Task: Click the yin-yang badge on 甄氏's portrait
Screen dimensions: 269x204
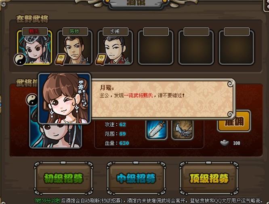Action: 20,59
